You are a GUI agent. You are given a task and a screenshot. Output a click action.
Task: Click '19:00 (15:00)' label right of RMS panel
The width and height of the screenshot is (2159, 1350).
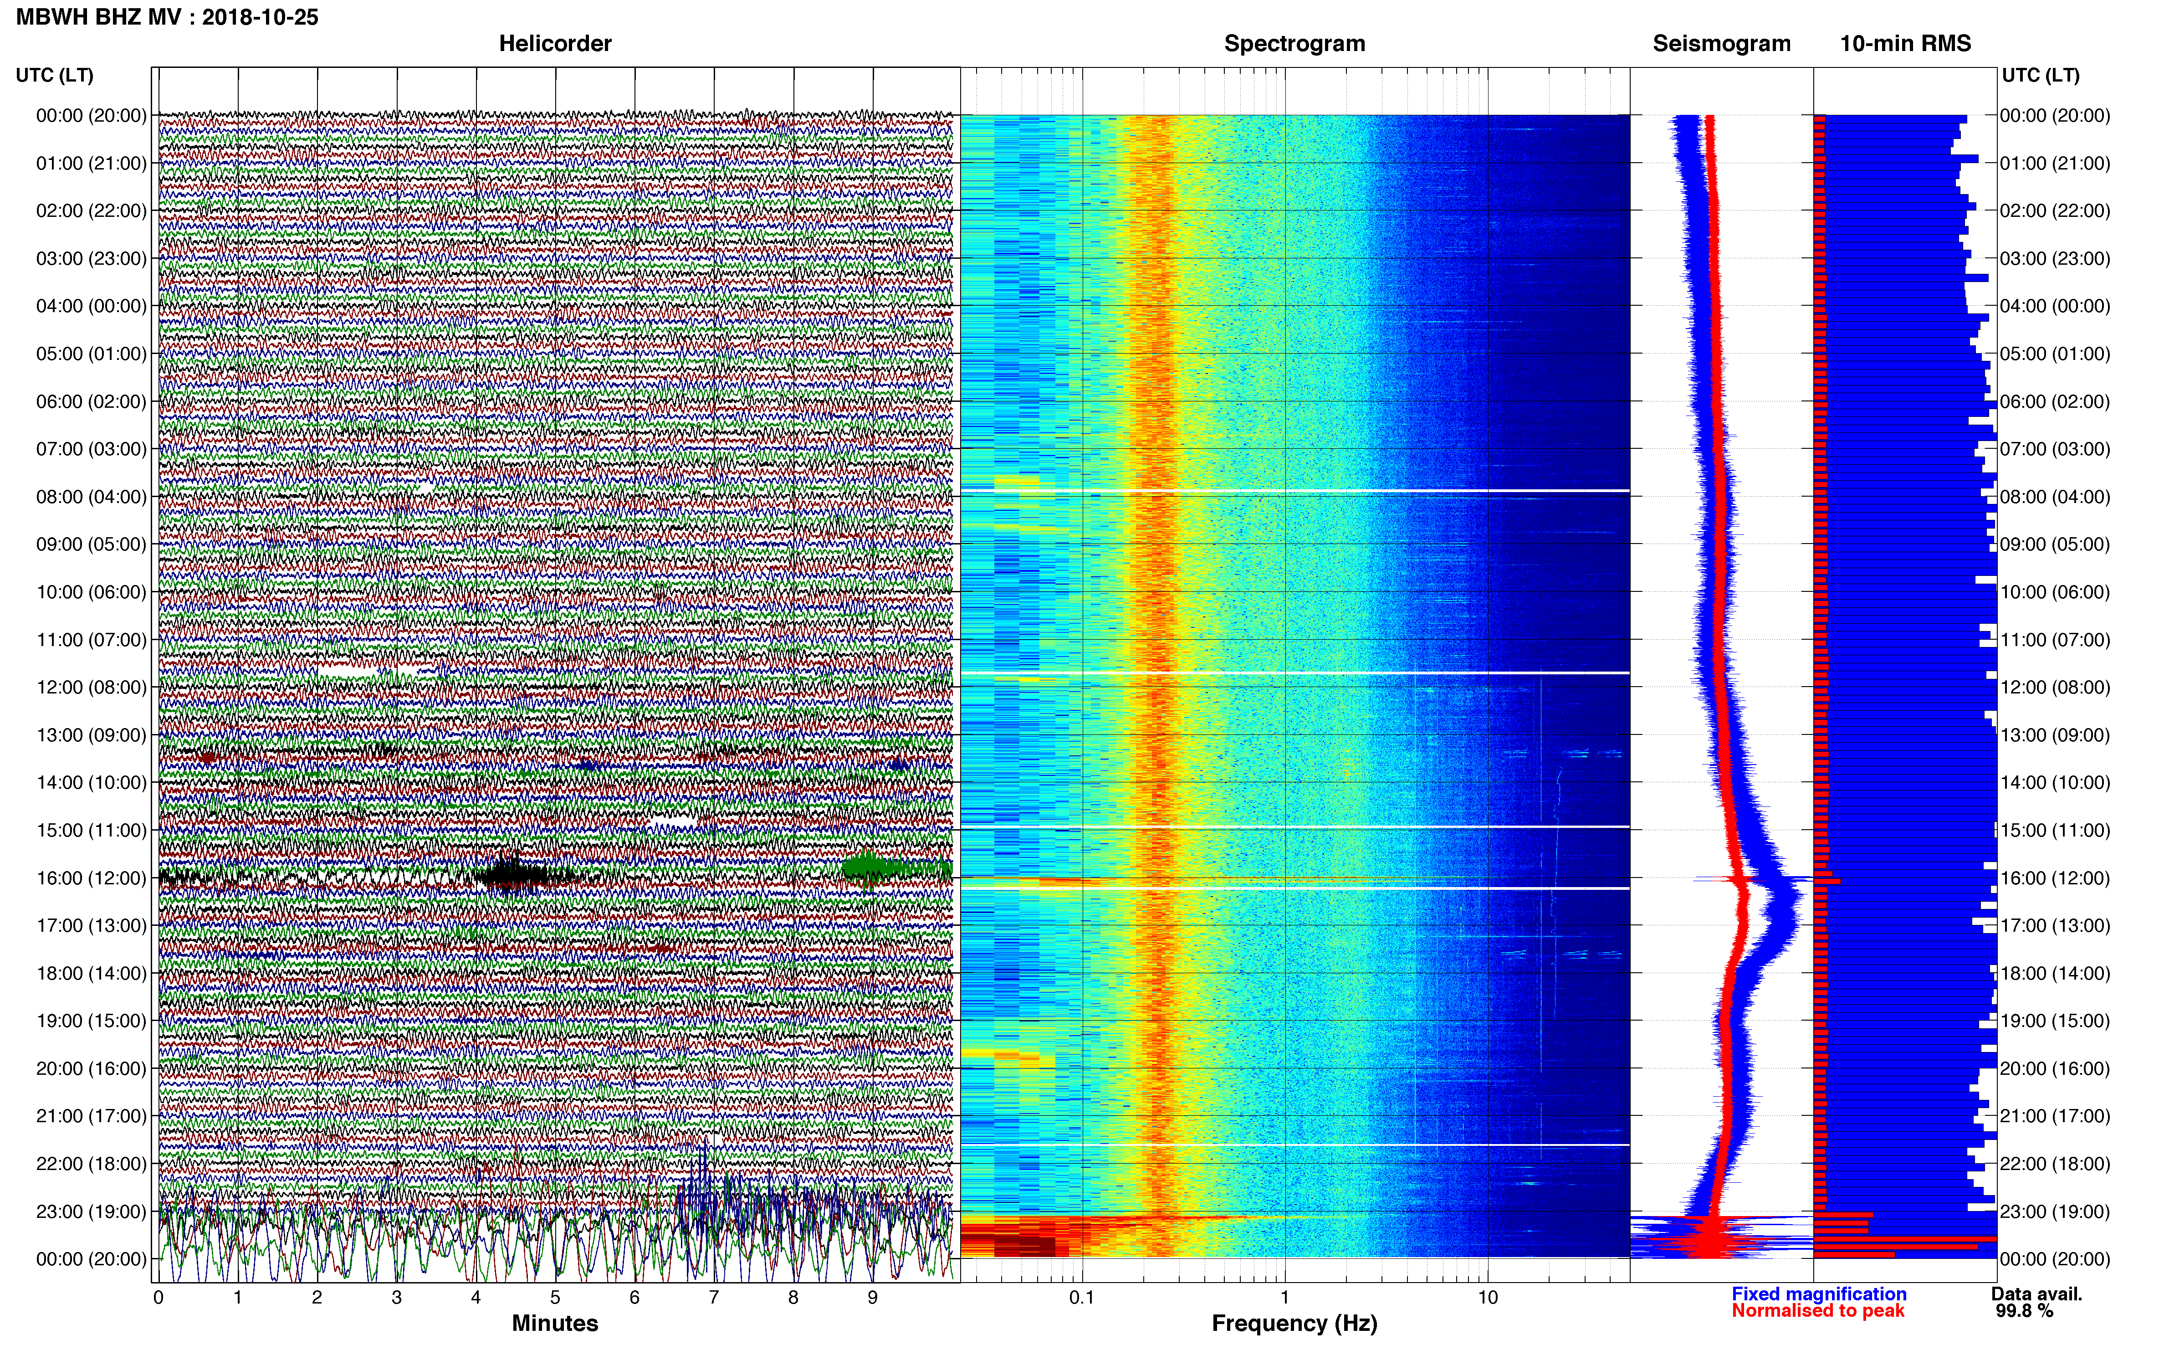pos(2055,1021)
